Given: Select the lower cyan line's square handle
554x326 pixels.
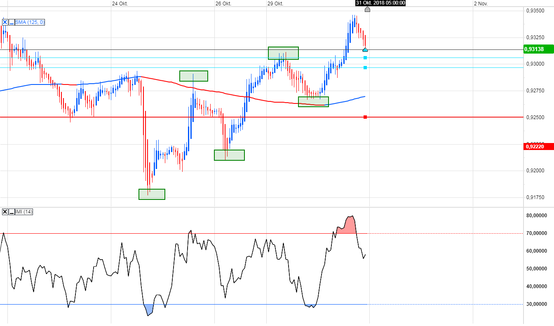Looking at the screenshot, I should (x=364, y=68).
